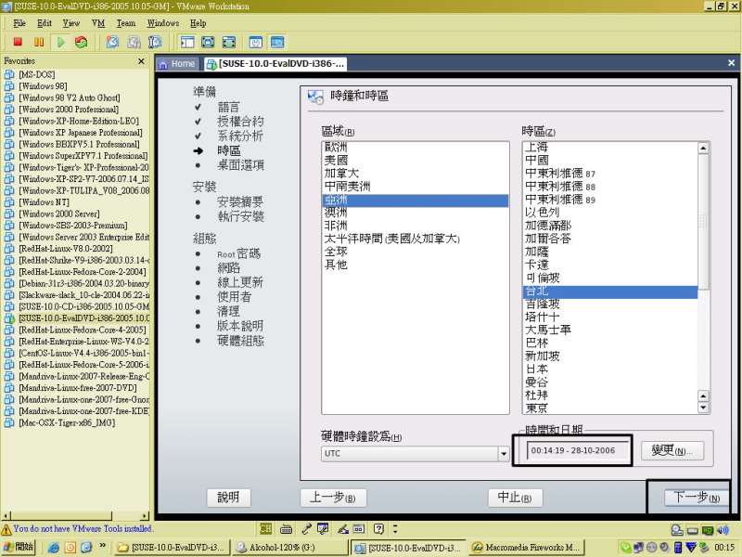Select [MS-DOS] in Favorites
Image resolution: width=742 pixels, height=557 pixels.
tap(37, 74)
